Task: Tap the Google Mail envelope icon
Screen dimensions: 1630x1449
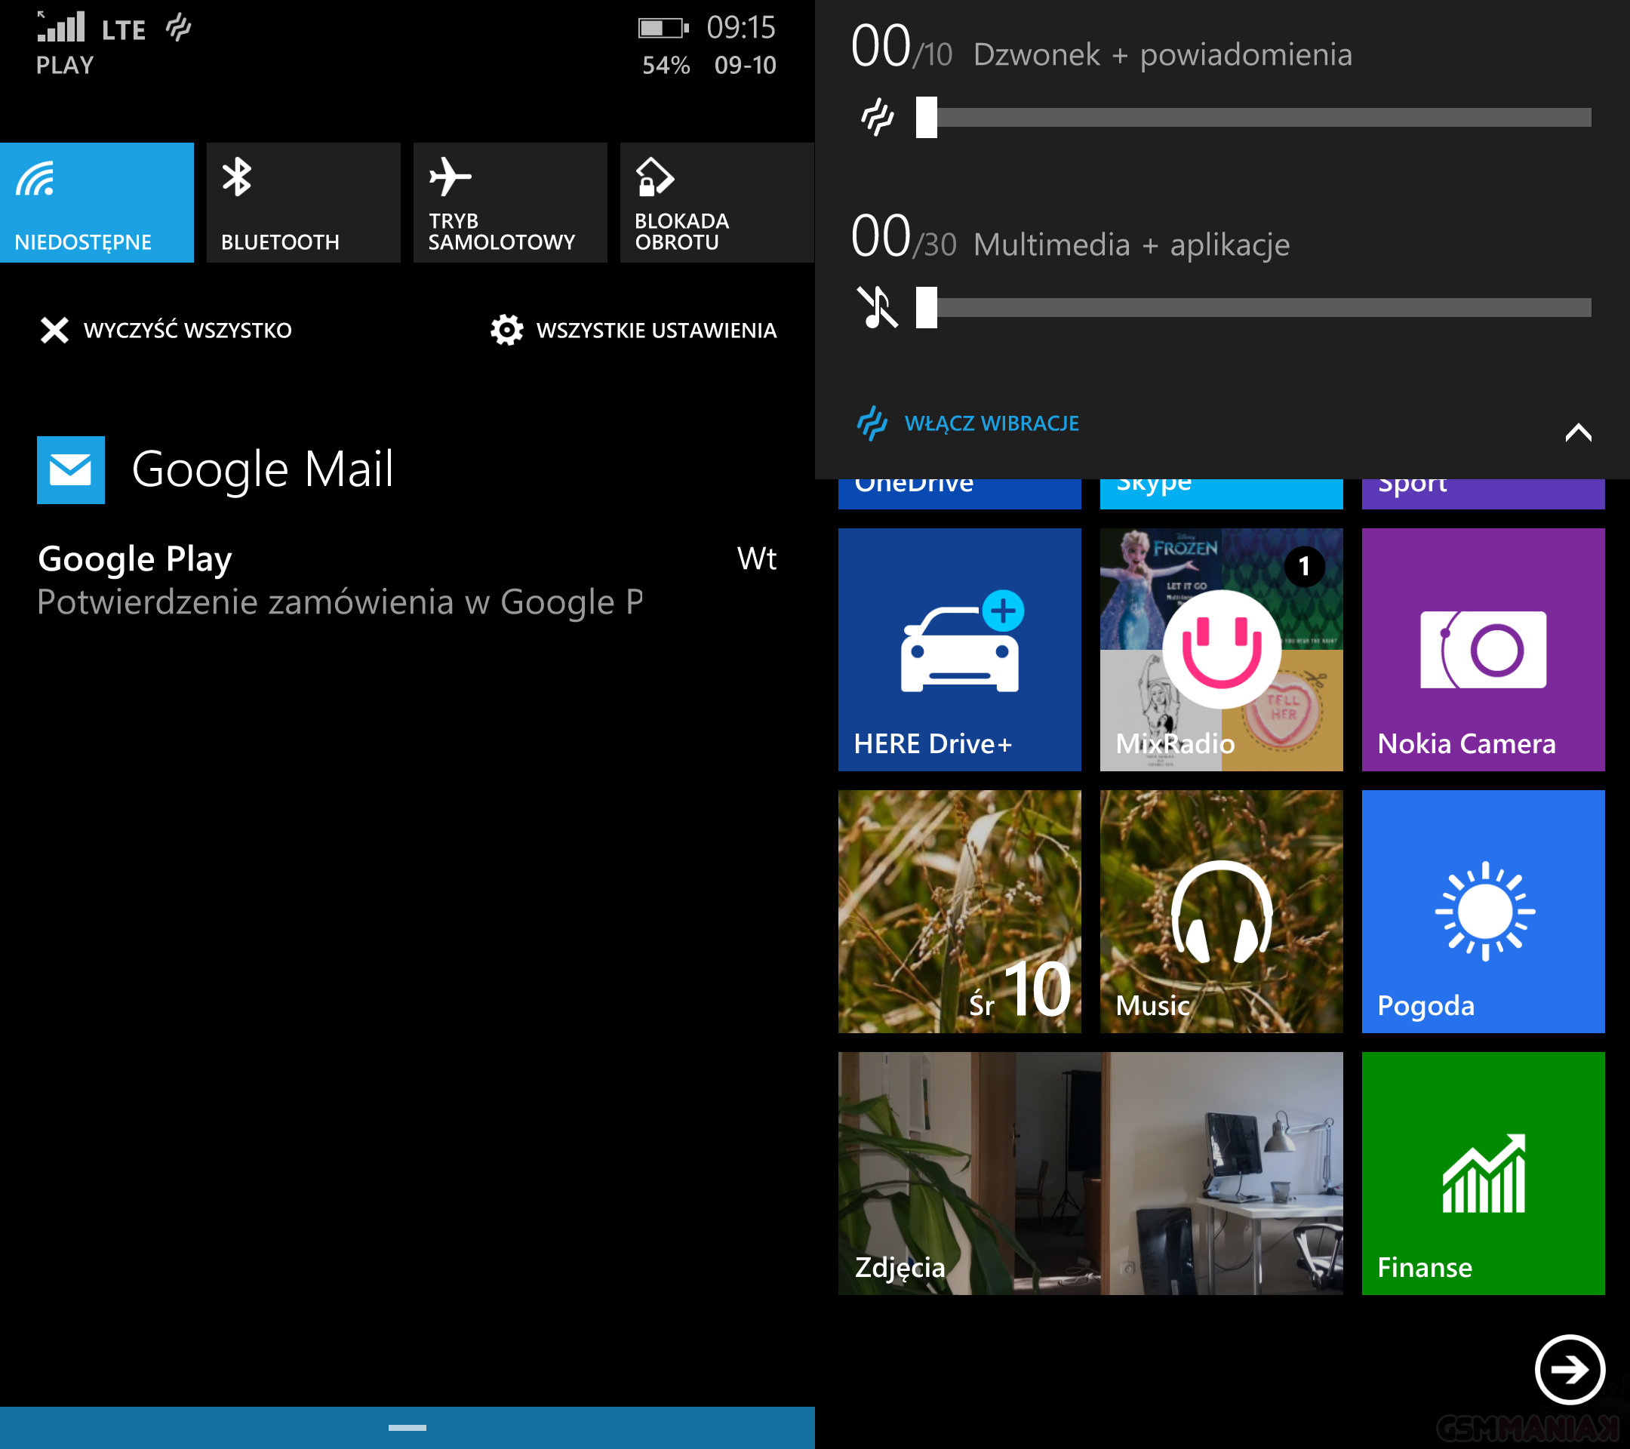Action: tap(70, 469)
